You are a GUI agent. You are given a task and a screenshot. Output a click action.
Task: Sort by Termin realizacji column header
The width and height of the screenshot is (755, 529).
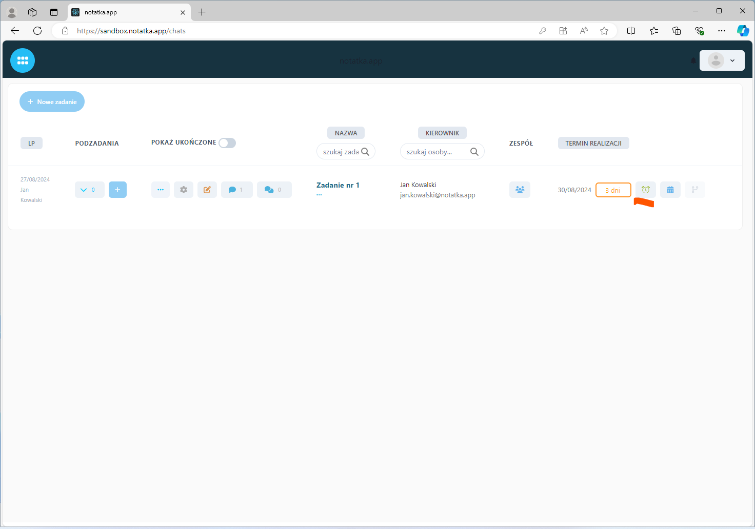pyautogui.click(x=593, y=143)
